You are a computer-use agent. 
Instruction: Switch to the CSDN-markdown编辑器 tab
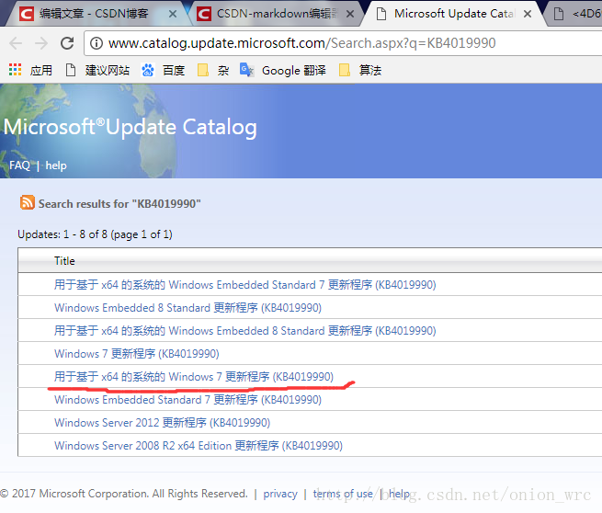point(277,14)
